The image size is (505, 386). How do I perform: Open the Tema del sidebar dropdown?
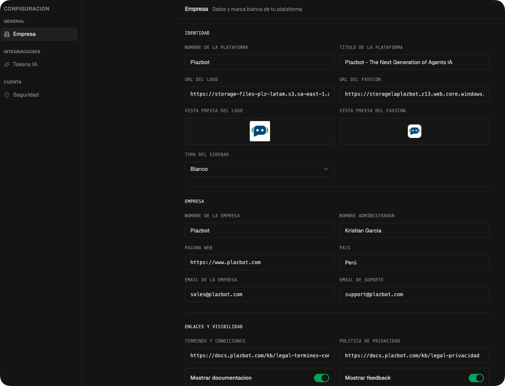coord(260,169)
